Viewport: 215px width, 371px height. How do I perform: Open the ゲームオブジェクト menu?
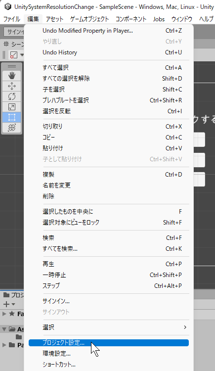click(x=89, y=19)
